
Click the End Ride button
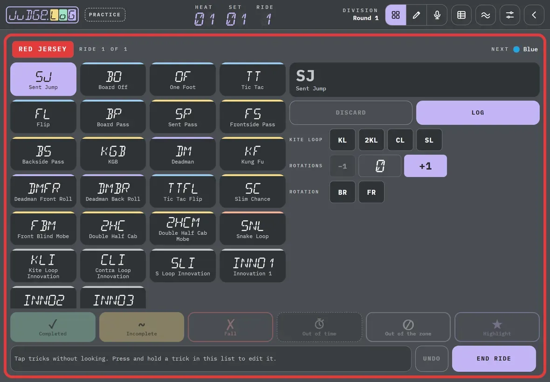click(x=494, y=359)
